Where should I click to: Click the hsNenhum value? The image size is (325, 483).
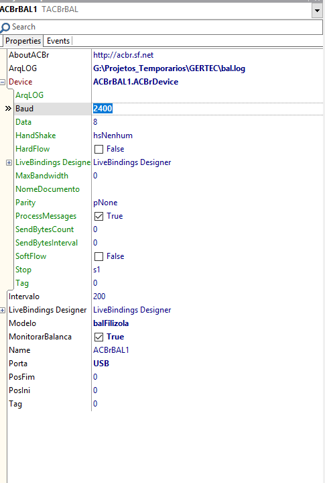113,136
